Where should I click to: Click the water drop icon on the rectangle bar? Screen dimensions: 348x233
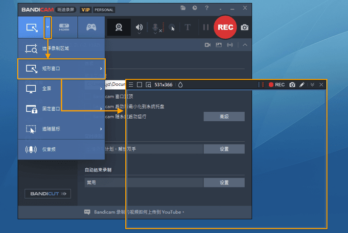[180, 85]
